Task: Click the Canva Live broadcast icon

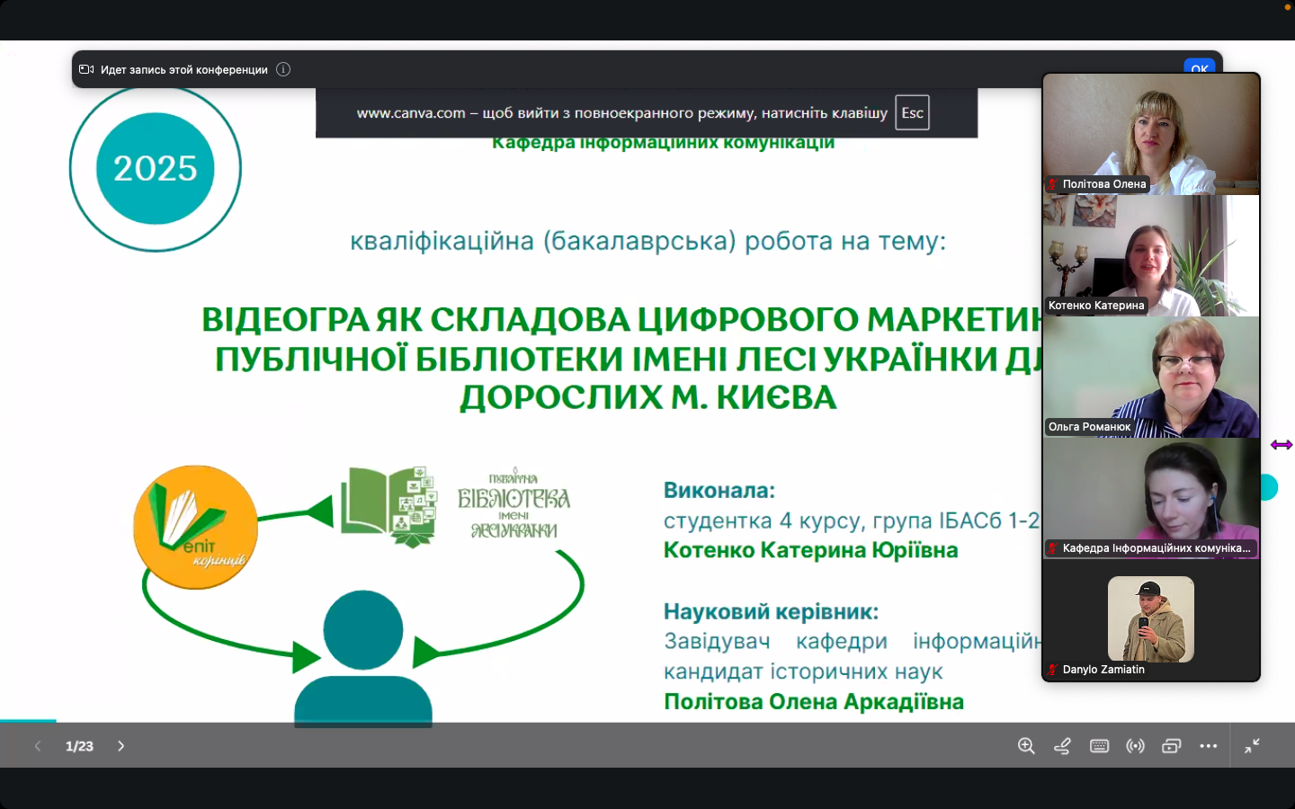Action: [x=1135, y=746]
